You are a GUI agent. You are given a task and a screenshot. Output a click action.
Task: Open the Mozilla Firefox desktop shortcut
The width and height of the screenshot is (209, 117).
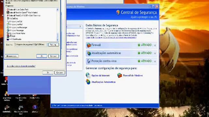(x=35, y=97)
